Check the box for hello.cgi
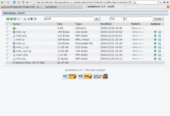The image size is (170, 116). 8,32
